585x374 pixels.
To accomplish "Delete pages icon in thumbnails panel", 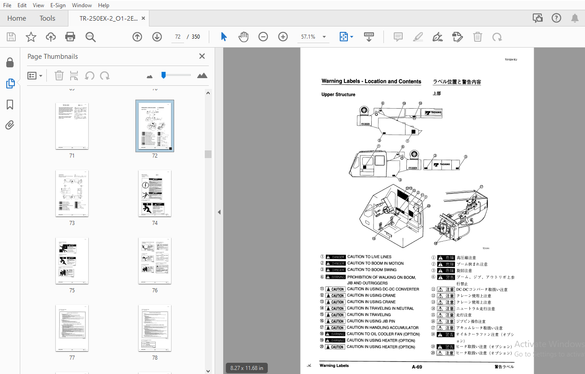I will click(59, 75).
